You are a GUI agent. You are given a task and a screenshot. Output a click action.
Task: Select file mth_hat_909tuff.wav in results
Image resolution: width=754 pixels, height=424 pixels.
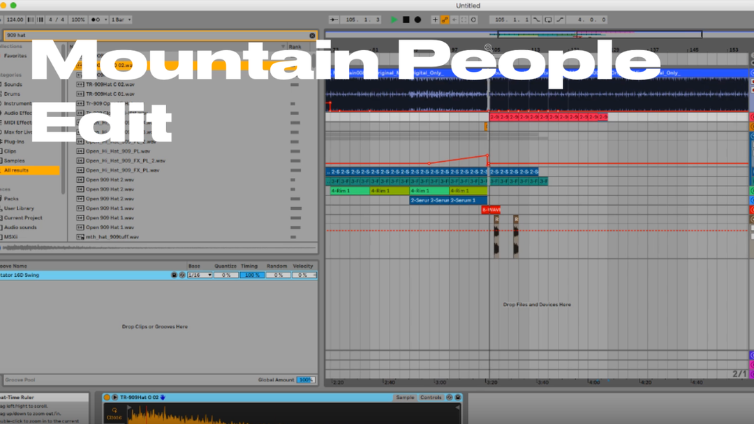112,236
